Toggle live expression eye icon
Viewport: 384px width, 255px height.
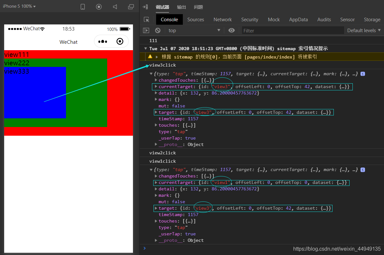231,30
